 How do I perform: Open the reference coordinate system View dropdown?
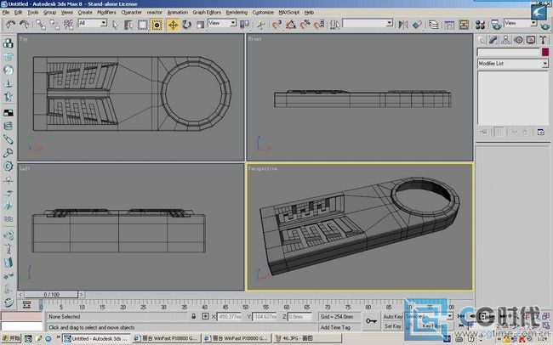[x=222, y=23]
